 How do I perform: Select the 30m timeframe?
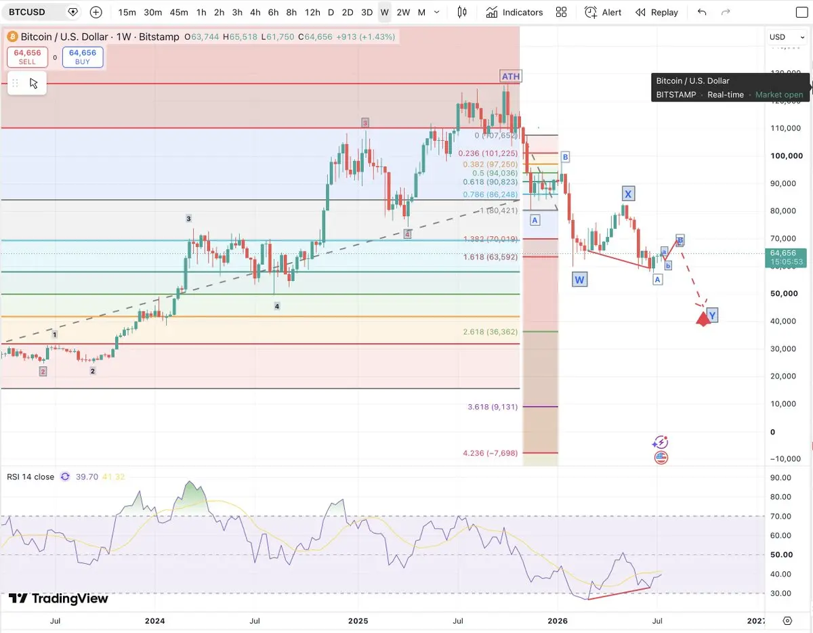[x=153, y=12]
